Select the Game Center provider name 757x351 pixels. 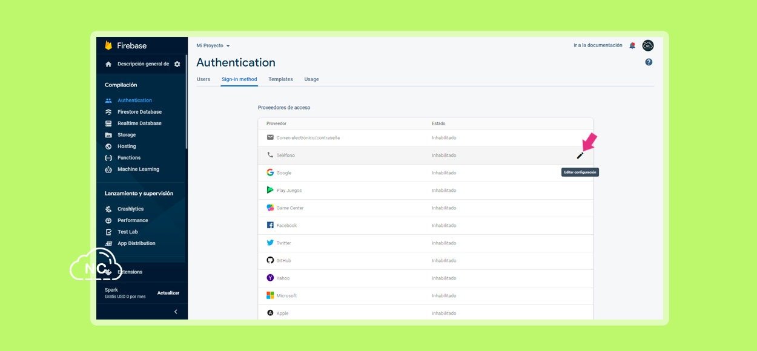(x=290, y=208)
